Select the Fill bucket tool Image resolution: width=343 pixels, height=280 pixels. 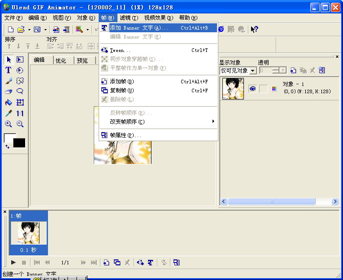[x=9, y=102]
